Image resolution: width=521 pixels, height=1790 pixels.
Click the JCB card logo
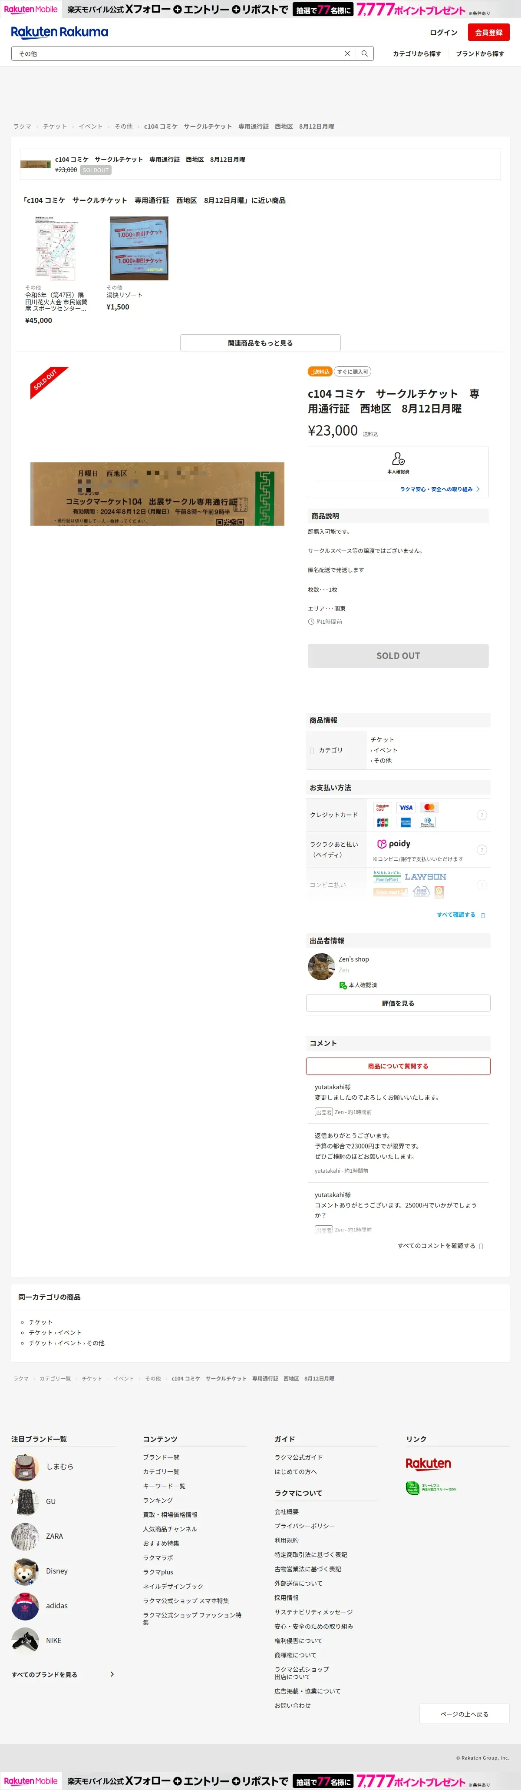coord(382,823)
